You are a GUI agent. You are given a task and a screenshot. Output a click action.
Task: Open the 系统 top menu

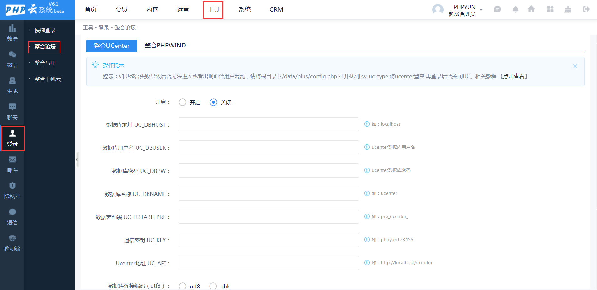point(245,10)
